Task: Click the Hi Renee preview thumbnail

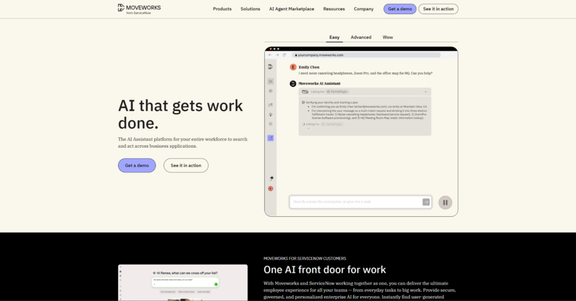Action: pyautogui.click(x=183, y=282)
